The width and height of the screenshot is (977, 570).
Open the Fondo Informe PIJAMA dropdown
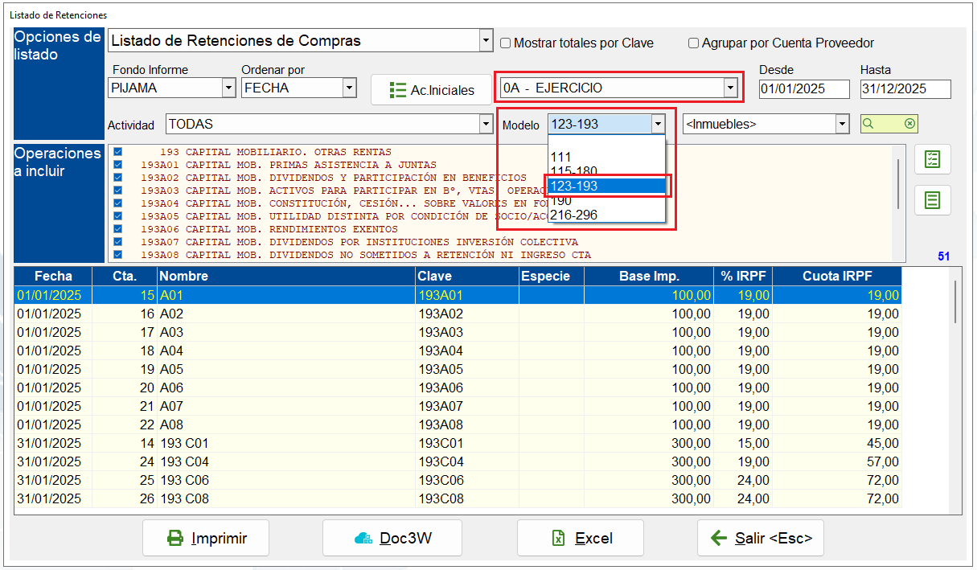click(228, 88)
